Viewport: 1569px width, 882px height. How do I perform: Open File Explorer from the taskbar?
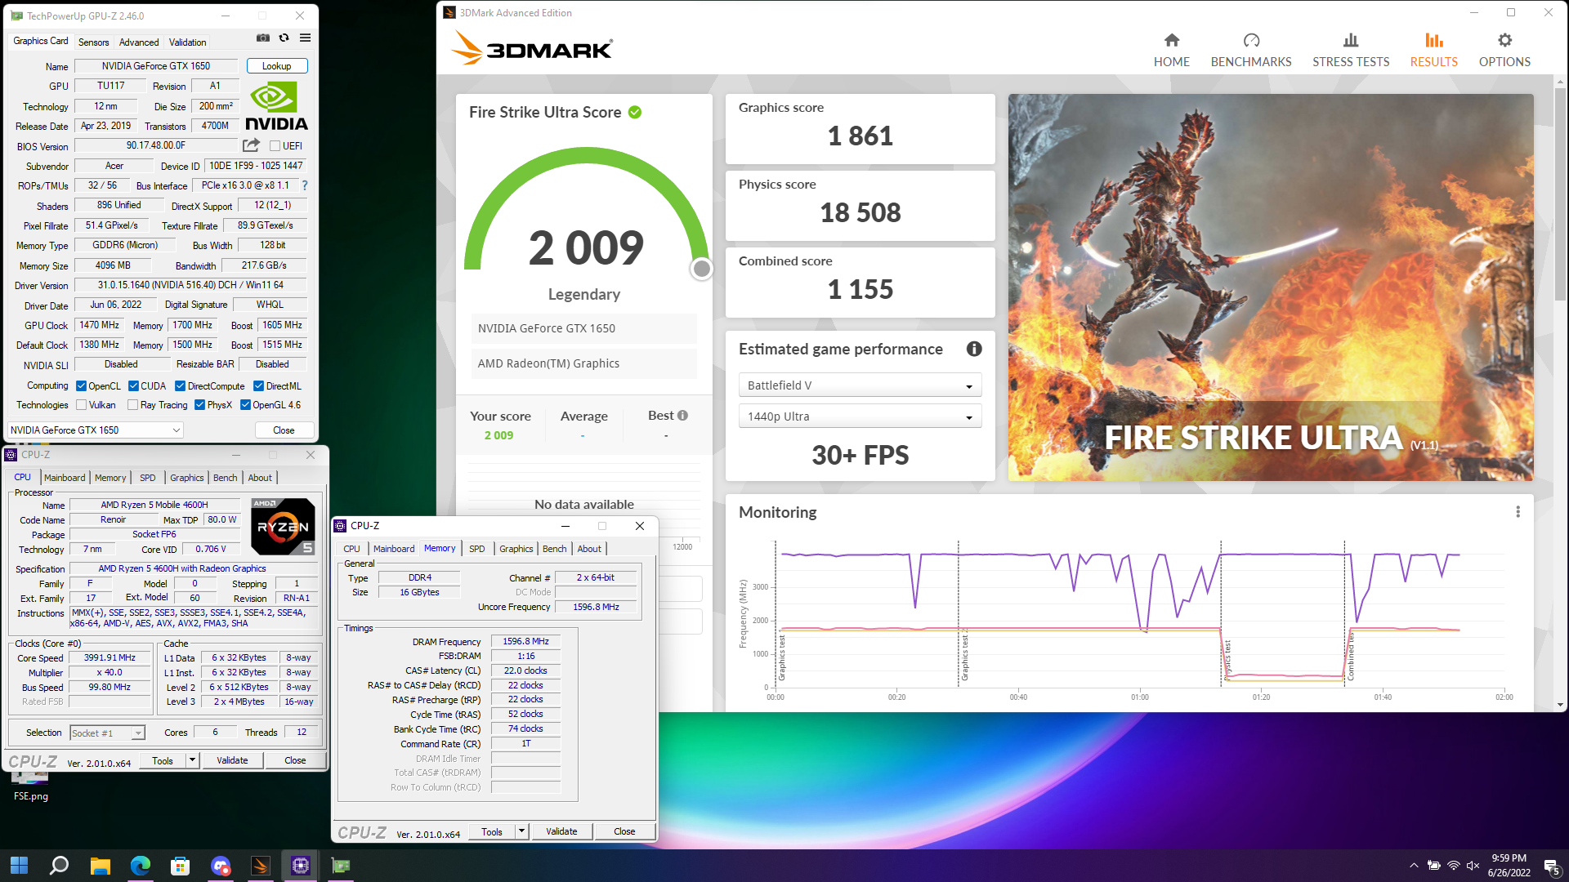(x=100, y=866)
